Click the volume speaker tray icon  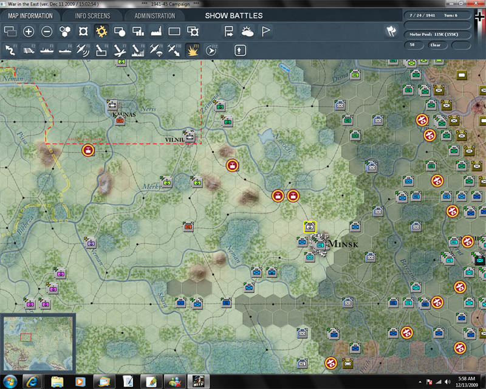click(447, 382)
